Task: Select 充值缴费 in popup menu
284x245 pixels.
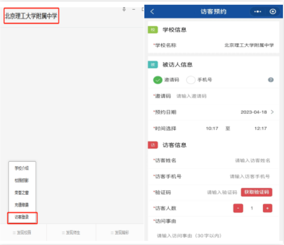Action: pos(22,205)
